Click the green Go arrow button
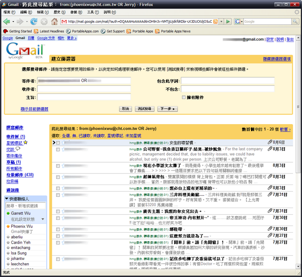This screenshot has height=277, width=302. (x=228, y=22)
